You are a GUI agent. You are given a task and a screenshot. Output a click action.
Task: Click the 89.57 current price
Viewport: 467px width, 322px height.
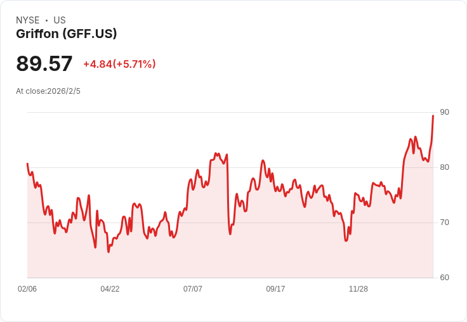pos(44,63)
